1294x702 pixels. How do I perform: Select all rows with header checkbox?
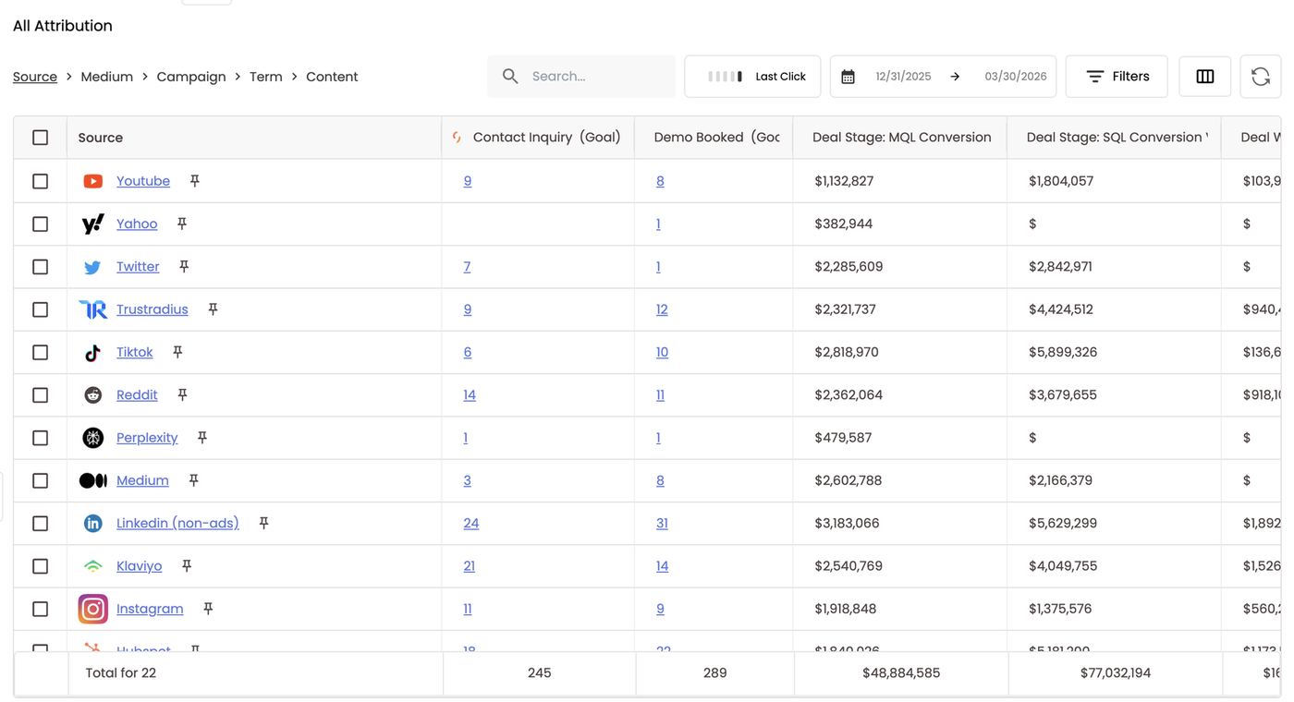40,138
